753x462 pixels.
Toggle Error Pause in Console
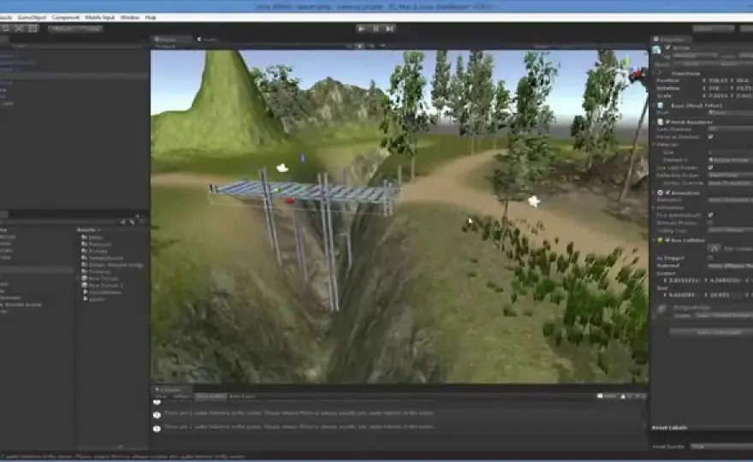242,397
